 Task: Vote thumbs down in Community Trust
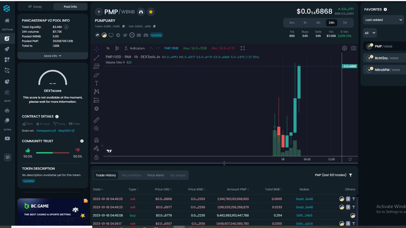click(x=77, y=150)
